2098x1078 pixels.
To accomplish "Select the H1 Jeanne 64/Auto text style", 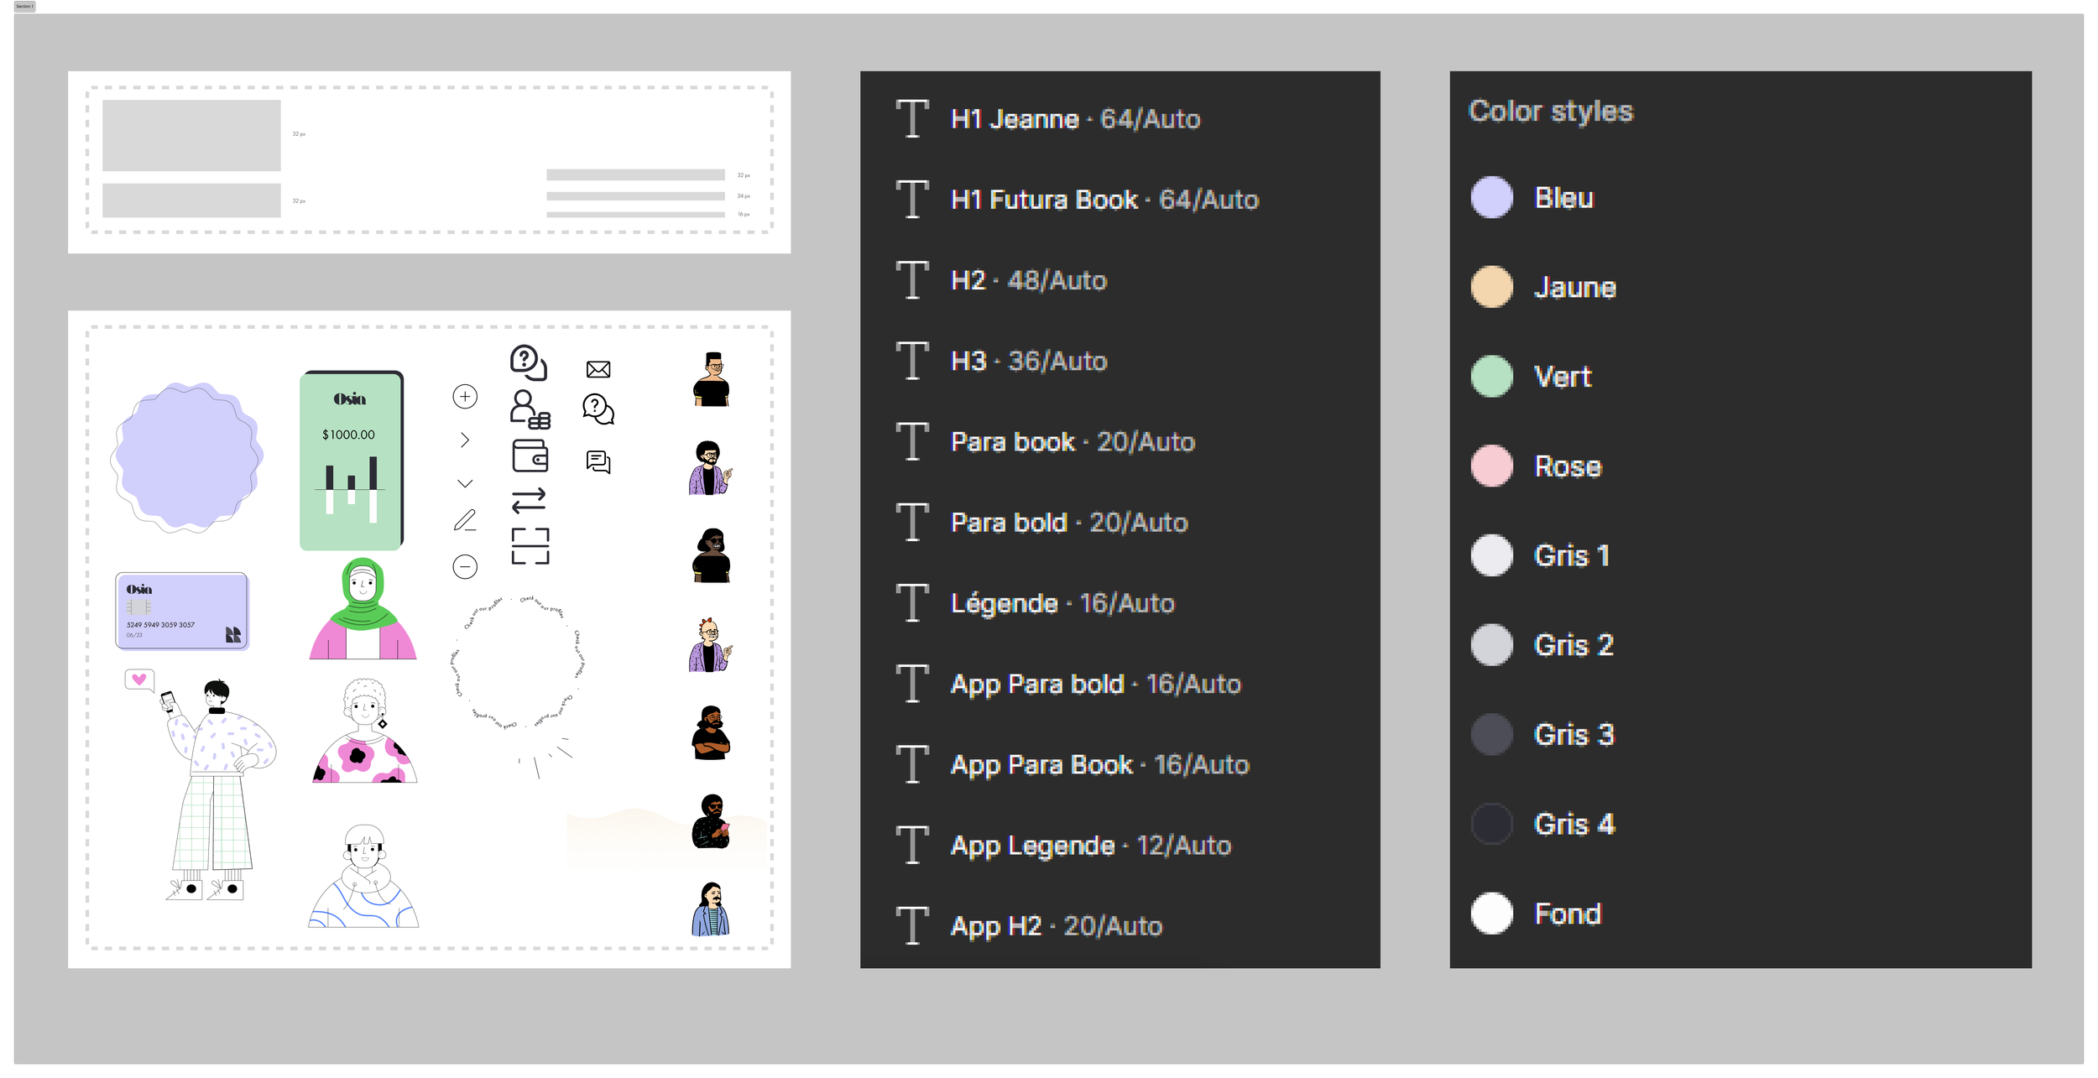I will pos(1074,119).
